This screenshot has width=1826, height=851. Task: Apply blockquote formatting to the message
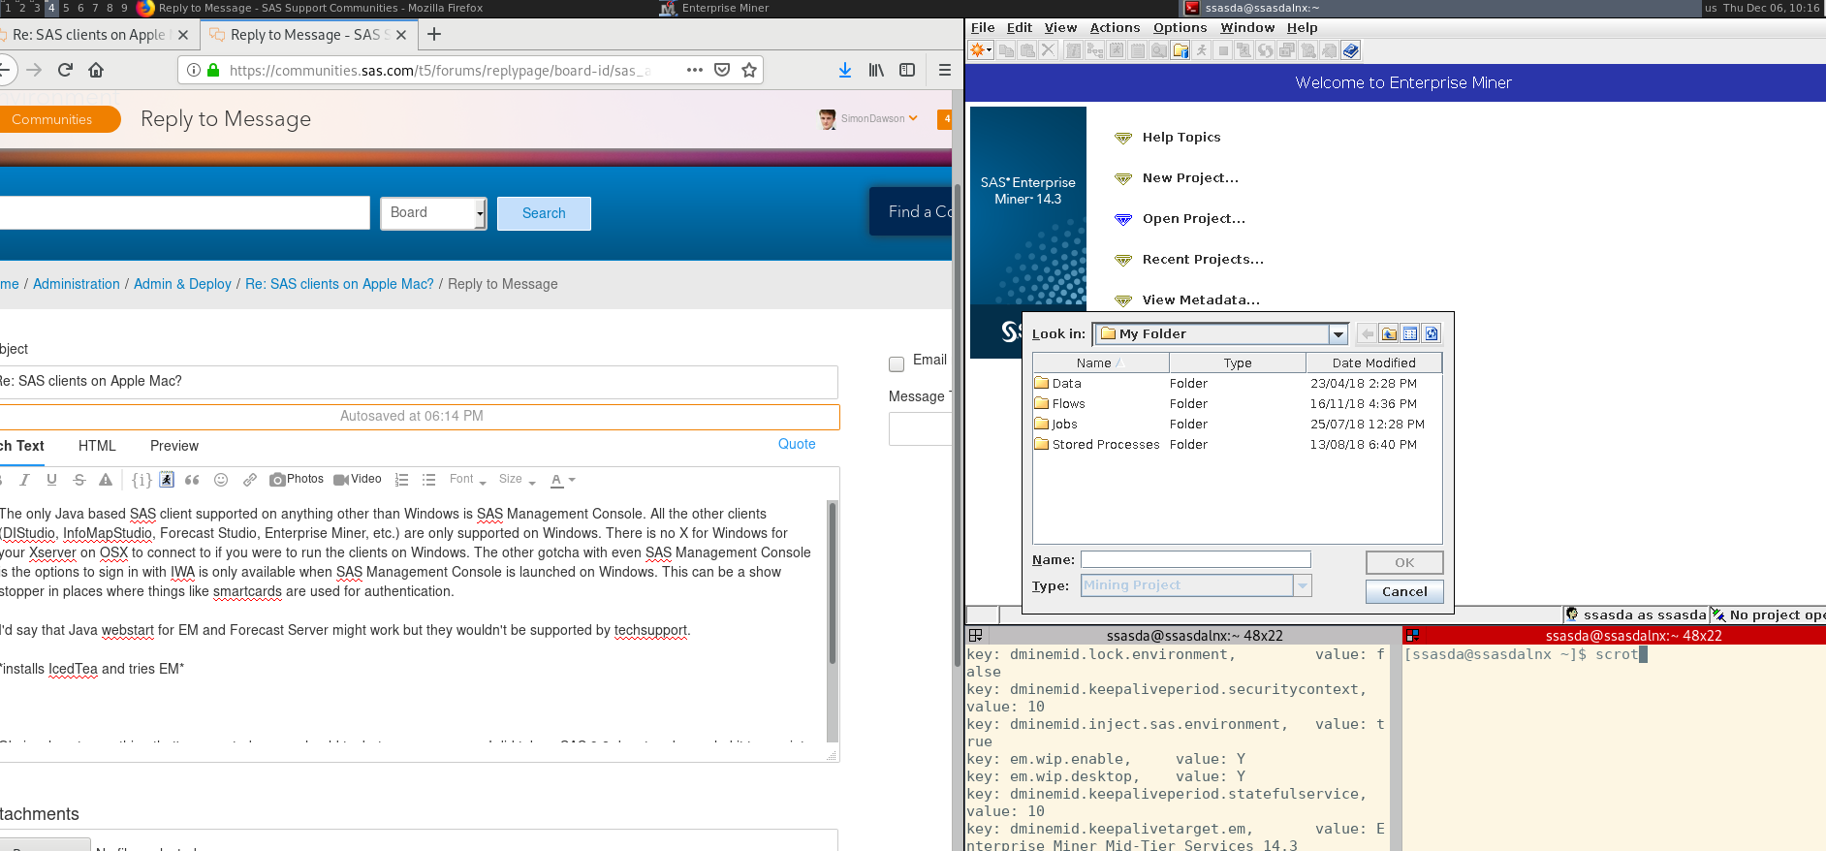click(192, 480)
